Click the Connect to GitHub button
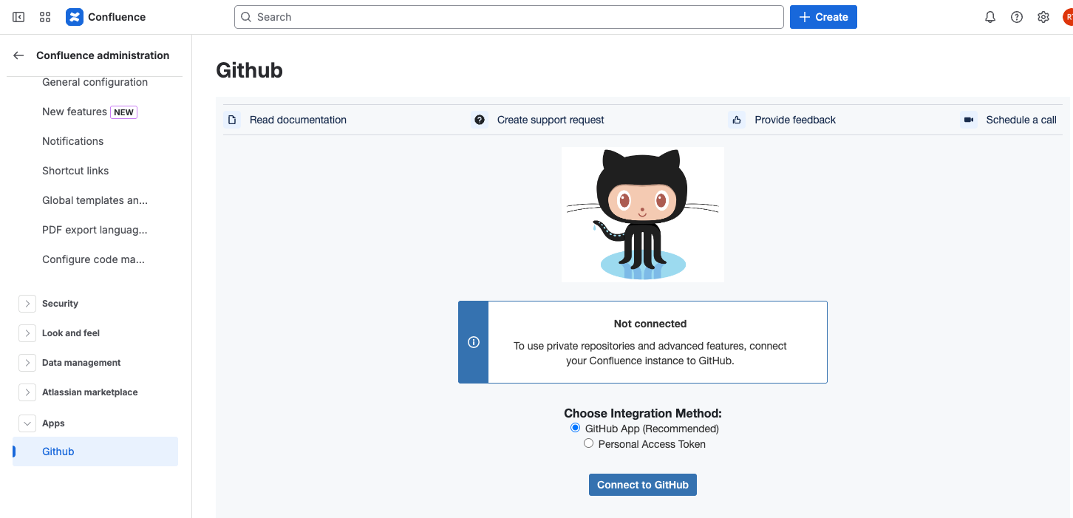The image size is (1073, 518). pos(642,485)
